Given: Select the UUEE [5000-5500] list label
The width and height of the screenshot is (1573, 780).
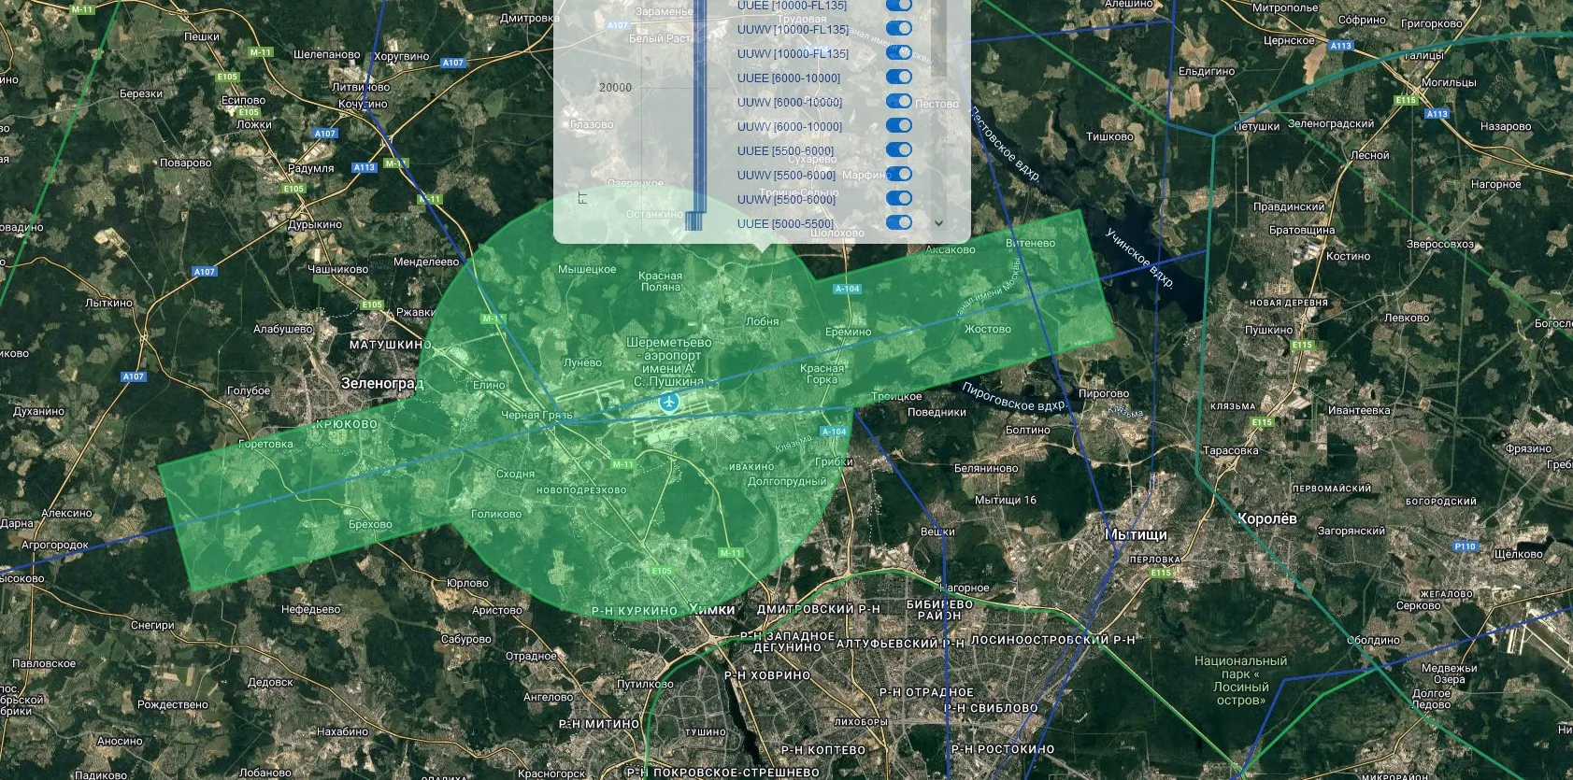Looking at the screenshot, I should [x=785, y=223].
